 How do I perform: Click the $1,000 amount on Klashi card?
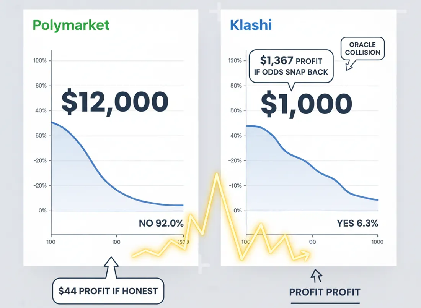coord(306,103)
